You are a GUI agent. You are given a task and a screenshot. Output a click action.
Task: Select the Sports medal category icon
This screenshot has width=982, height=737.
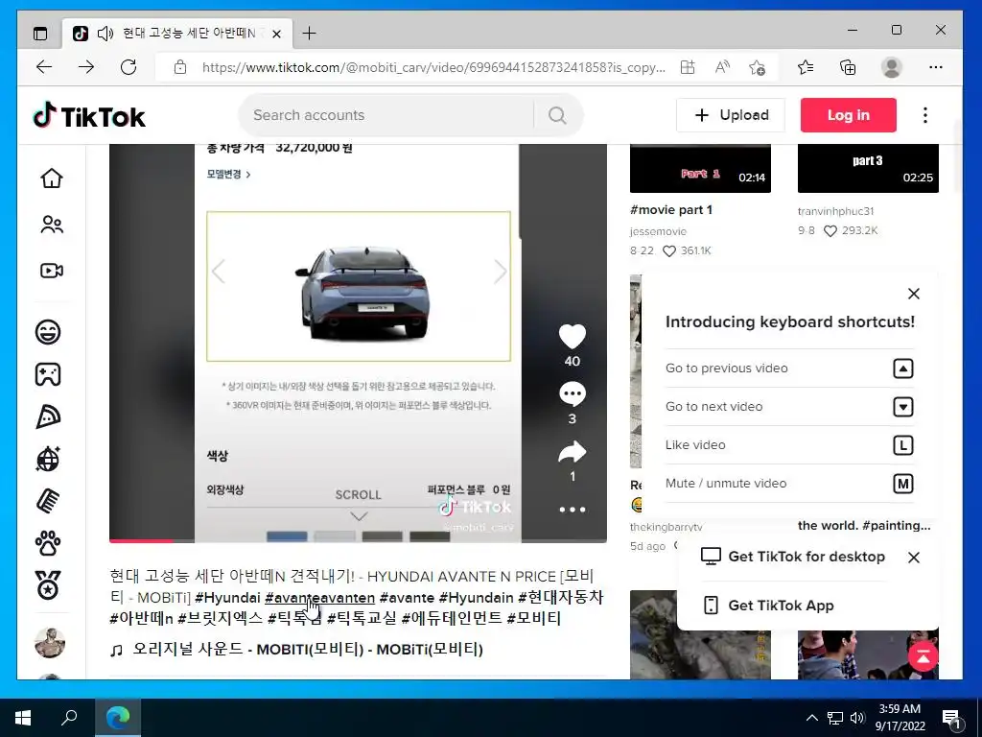(x=48, y=586)
